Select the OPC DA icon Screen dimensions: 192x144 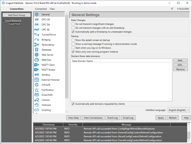click(36, 25)
